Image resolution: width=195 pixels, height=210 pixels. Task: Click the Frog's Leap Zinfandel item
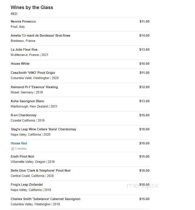pyautogui.click(x=27, y=185)
